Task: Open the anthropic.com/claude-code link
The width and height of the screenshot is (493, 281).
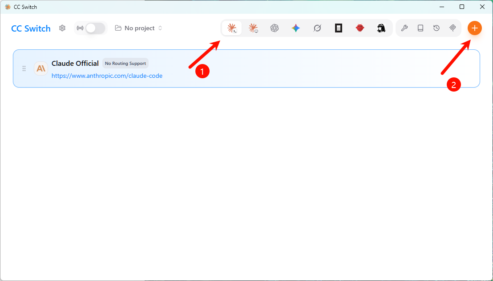Action: [x=107, y=76]
